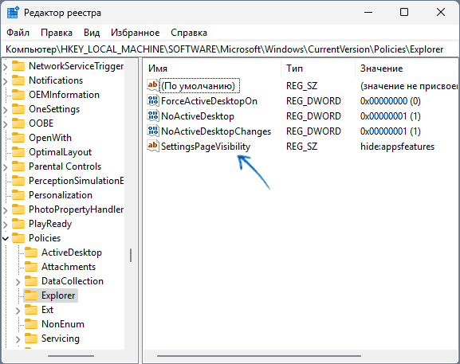The height and width of the screenshot is (364, 460).
Task: Click the DWORD icon of NoActiveDesktopChanges
Action: click(152, 131)
